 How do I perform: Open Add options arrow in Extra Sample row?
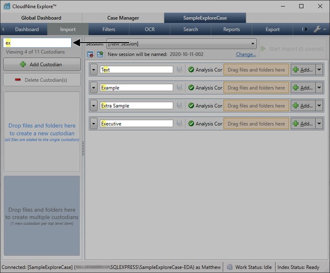319,105
